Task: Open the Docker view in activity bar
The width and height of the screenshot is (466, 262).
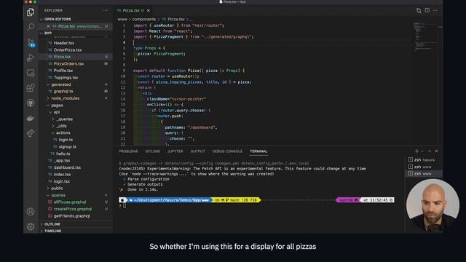Action: point(31,118)
